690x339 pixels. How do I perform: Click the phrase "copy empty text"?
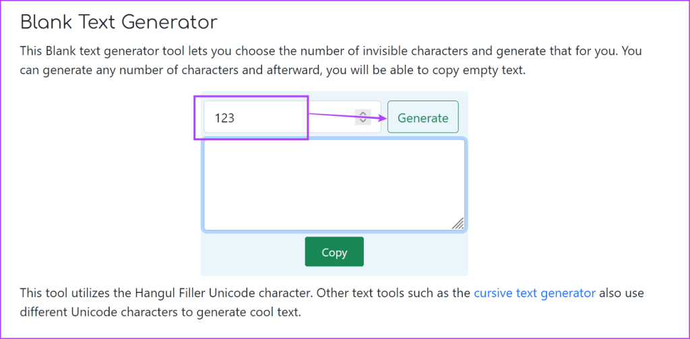[486, 70]
